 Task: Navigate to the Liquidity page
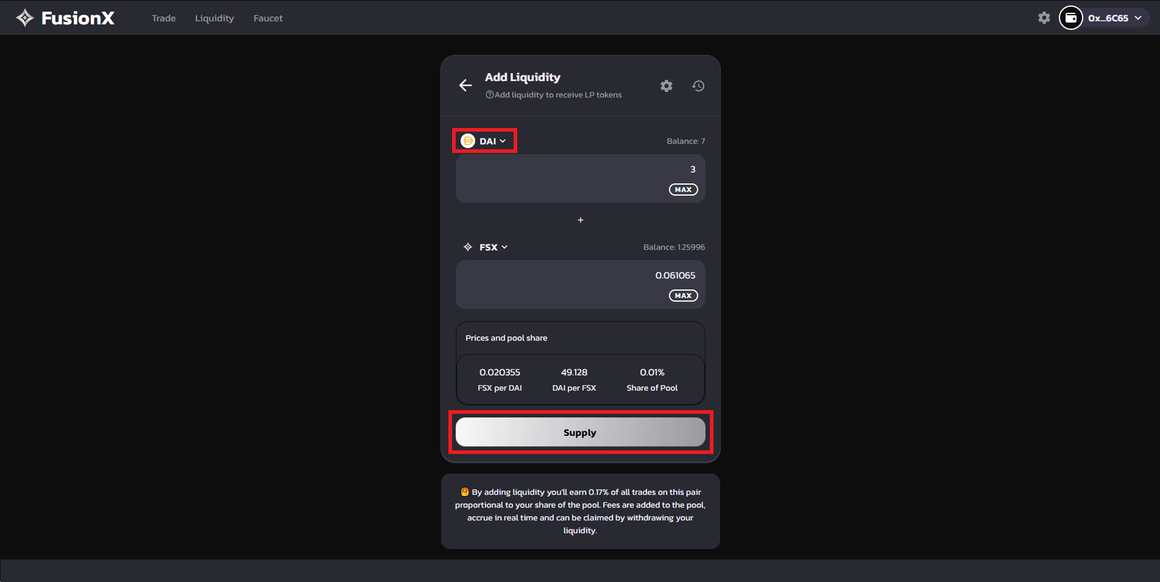pyautogui.click(x=214, y=18)
